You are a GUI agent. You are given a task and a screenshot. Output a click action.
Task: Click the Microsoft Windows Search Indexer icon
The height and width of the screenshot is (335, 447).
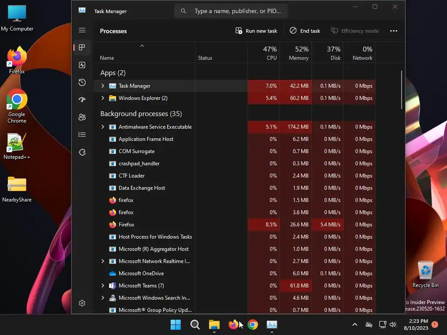[x=113, y=298]
